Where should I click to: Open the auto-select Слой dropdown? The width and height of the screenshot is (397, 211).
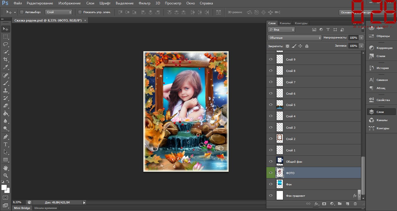click(59, 12)
